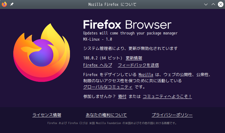This screenshot has width=225, height=133.
Task: Click the MX-Linux - 1.0 text
Action: coord(98,39)
